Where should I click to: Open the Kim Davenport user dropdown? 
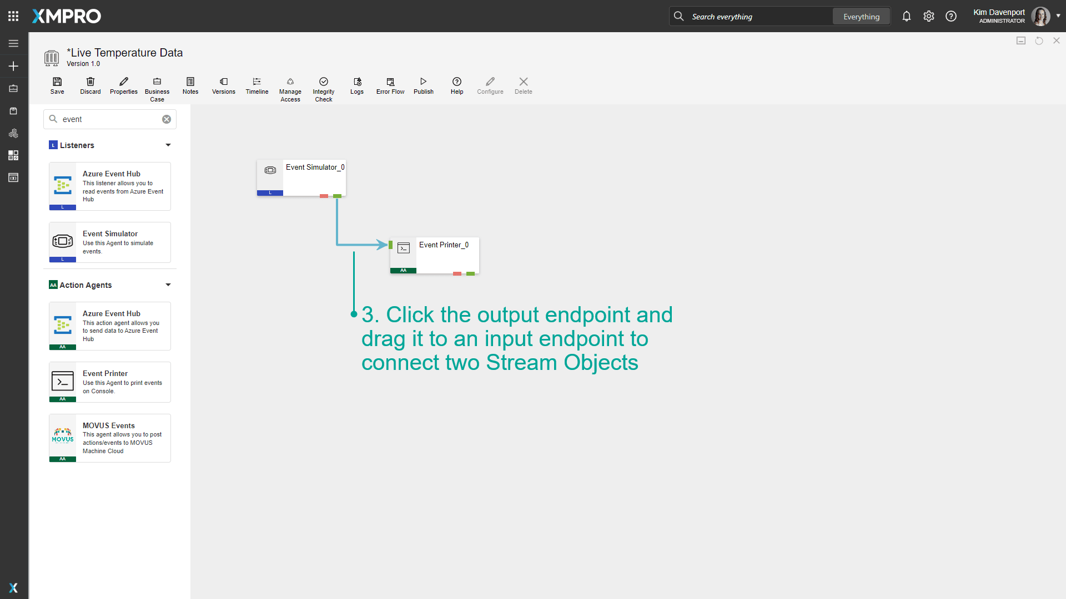[x=1058, y=16]
